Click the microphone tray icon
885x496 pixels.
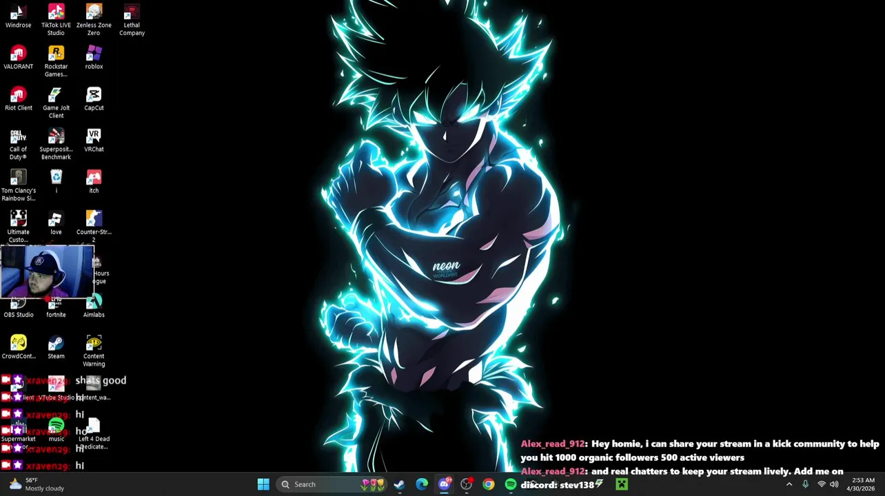[x=805, y=484]
